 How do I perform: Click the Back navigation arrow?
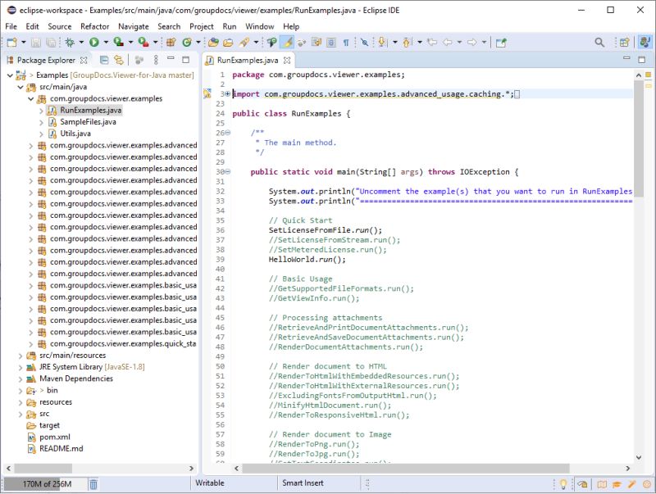click(x=447, y=43)
